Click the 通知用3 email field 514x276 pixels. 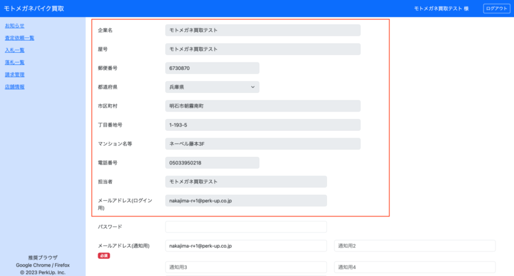pos(246,267)
